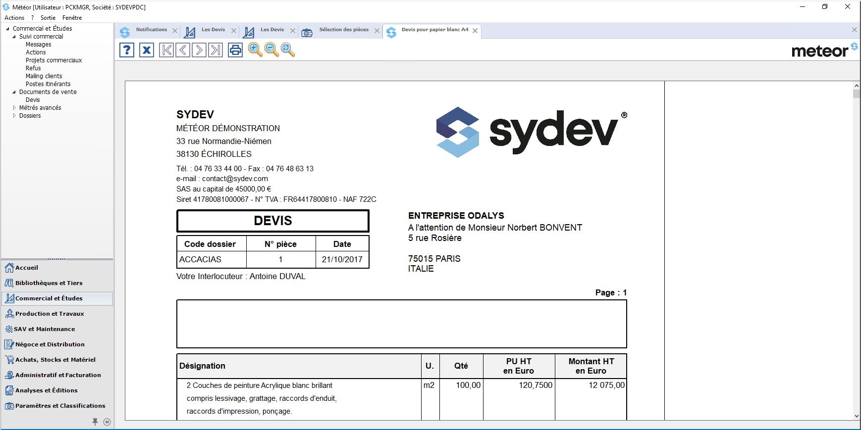
Task: Go to previous page of the quote
Action: click(x=183, y=50)
